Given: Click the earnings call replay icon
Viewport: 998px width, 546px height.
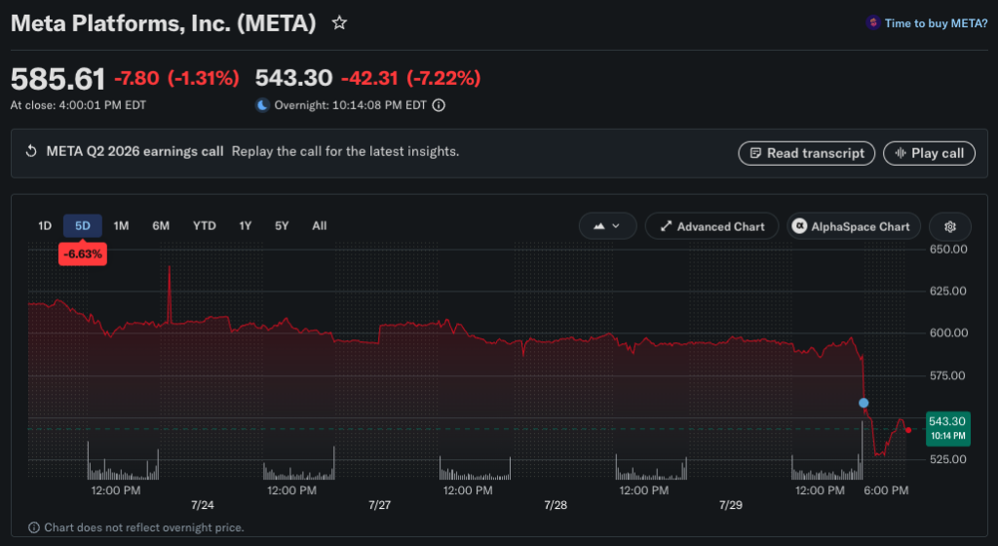Looking at the screenshot, I should tap(30, 151).
